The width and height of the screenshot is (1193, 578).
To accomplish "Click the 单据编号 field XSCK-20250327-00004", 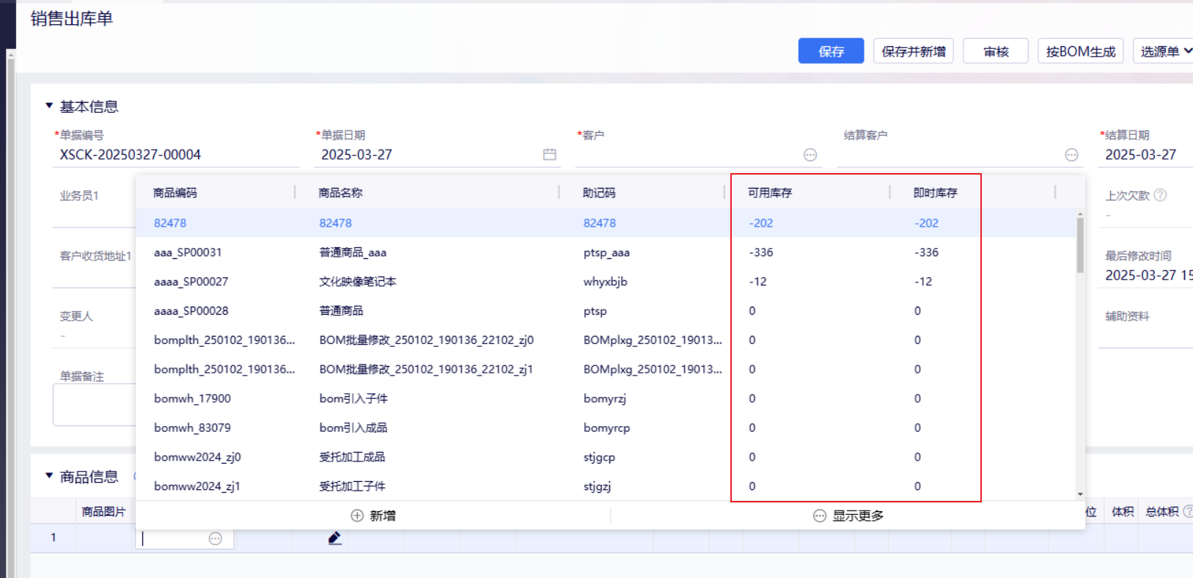I will pos(176,155).
